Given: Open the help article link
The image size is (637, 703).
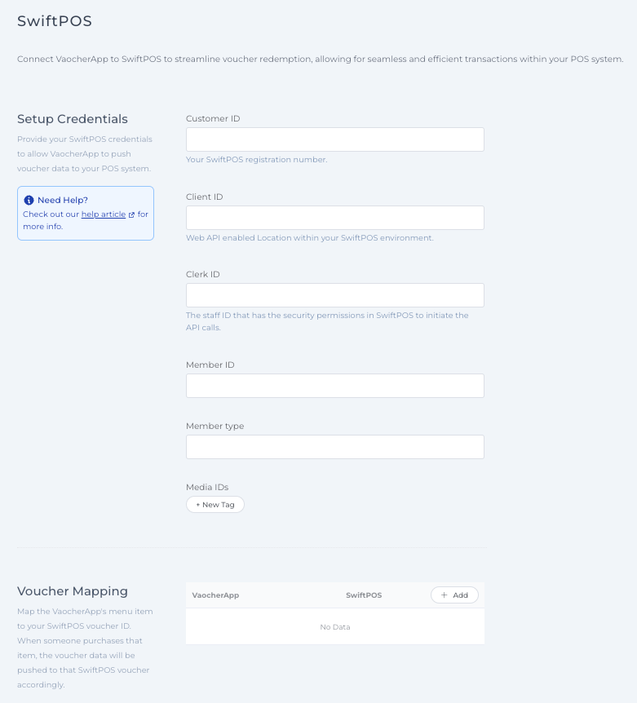Looking at the screenshot, I should click(x=103, y=214).
